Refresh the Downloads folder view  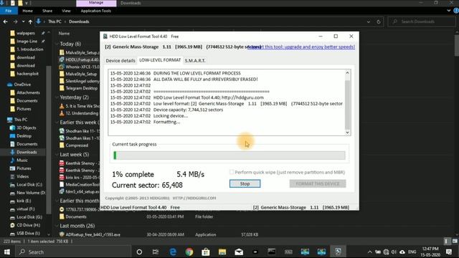coord(379,21)
